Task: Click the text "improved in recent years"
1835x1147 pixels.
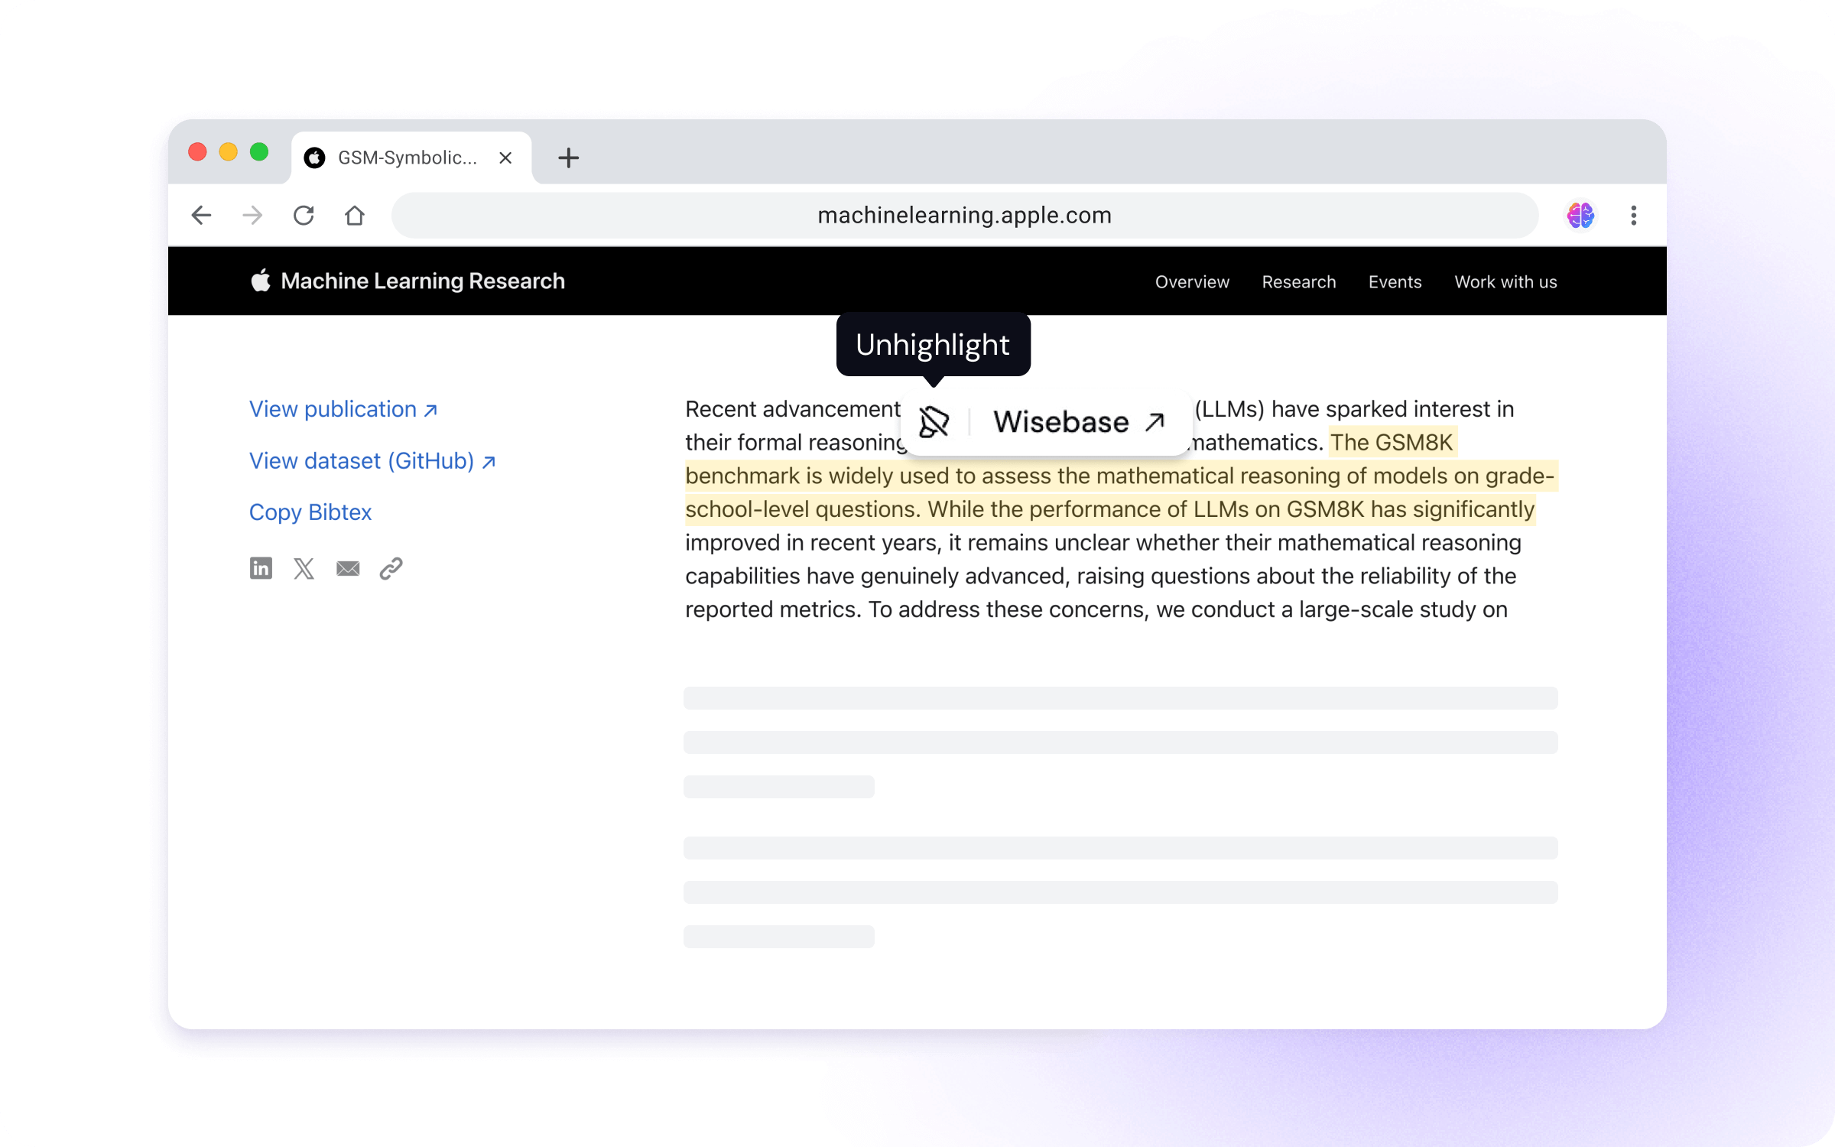Action: [x=813, y=542]
